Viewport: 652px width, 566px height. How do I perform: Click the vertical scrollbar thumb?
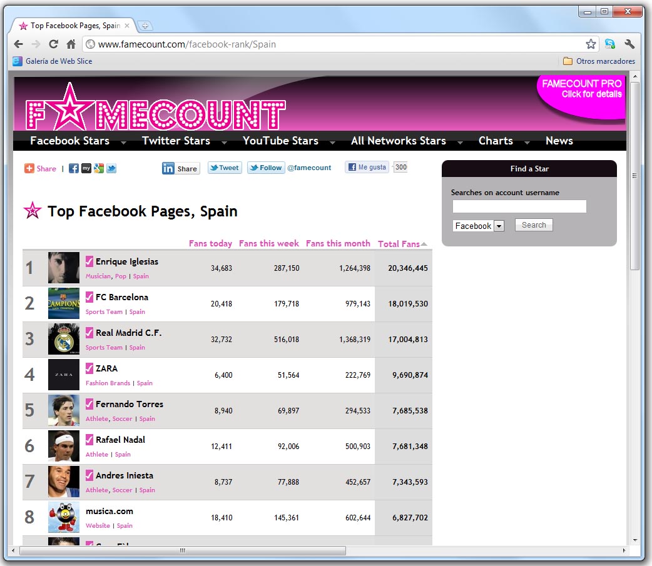[x=634, y=176]
